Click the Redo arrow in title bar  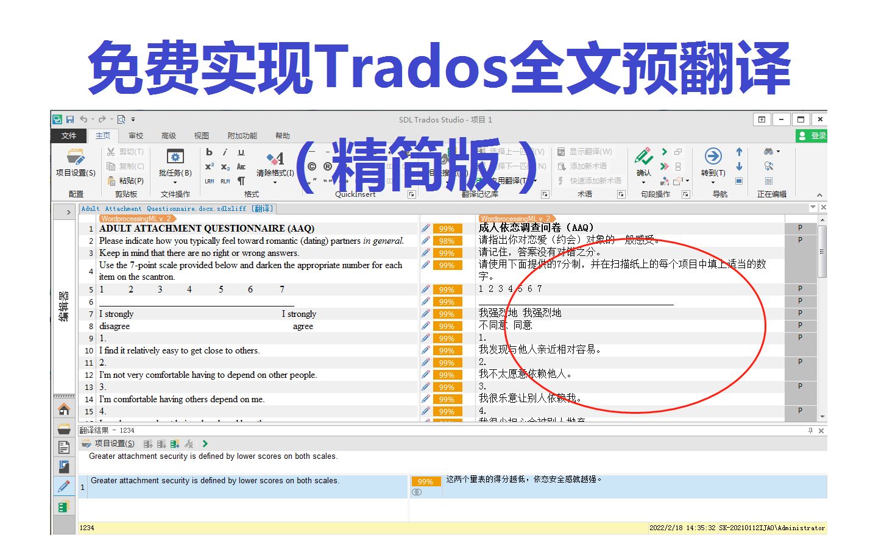coord(102,119)
